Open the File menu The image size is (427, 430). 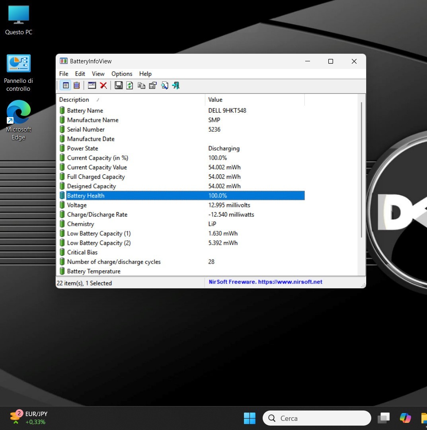coord(64,74)
